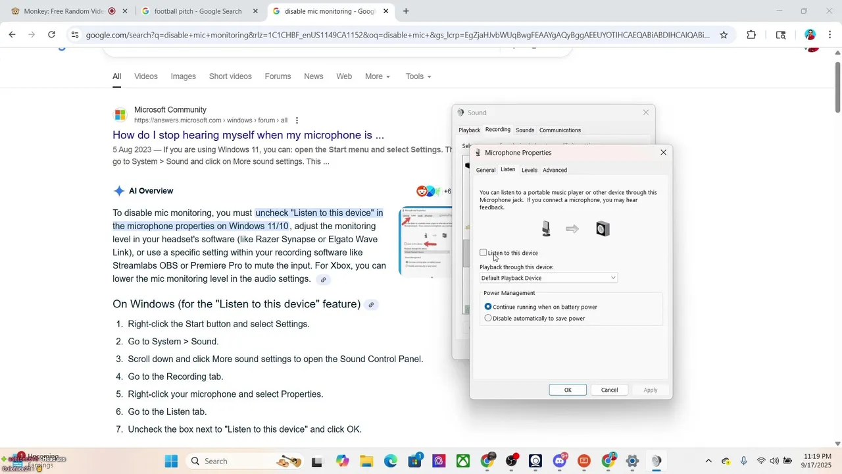View site information icon in address bar
Viewport: 842px width, 474px height.
click(74, 35)
